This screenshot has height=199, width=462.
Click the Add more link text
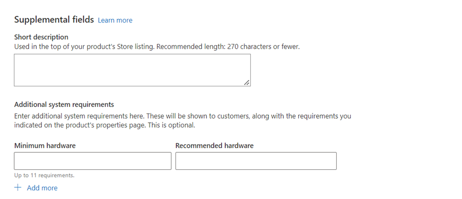pyautogui.click(x=42, y=188)
